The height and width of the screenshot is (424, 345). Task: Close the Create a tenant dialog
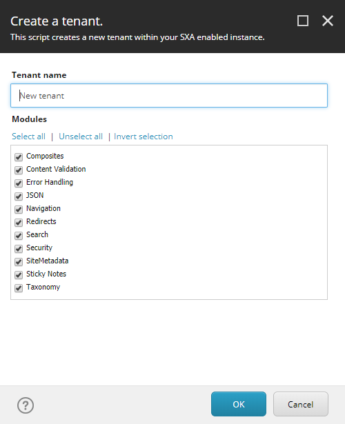tap(328, 21)
